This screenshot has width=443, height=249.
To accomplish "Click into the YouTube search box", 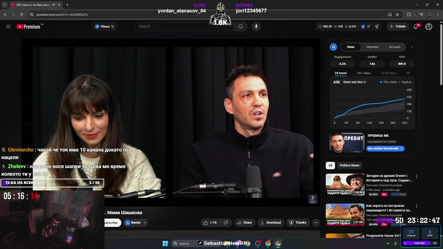I will [184, 26].
